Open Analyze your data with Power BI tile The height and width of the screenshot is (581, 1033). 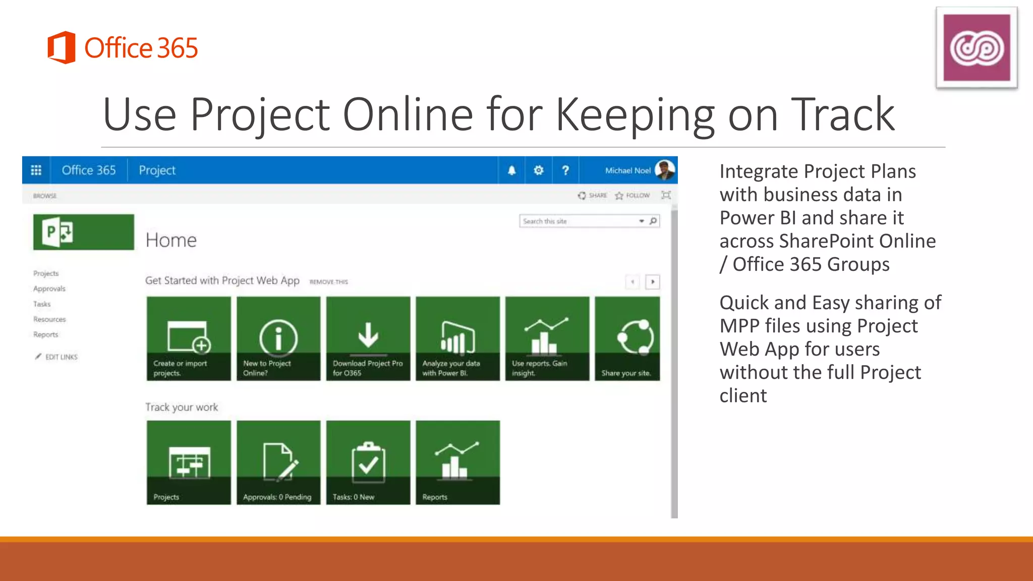coord(457,338)
